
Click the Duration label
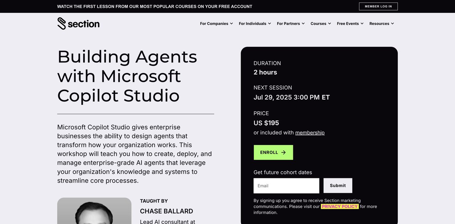point(267,63)
